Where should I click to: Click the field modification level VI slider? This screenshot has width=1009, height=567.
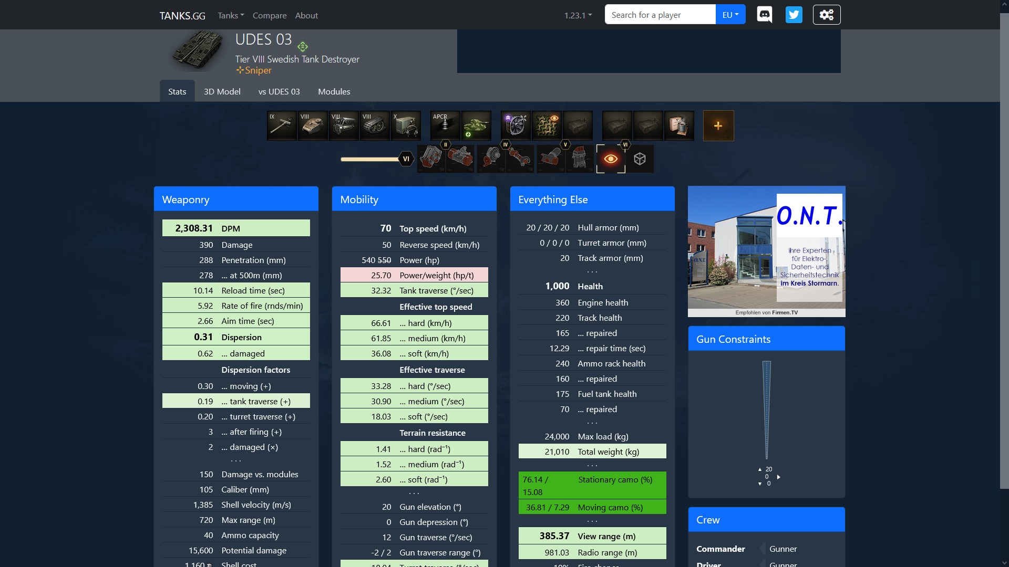tap(406, 159)
